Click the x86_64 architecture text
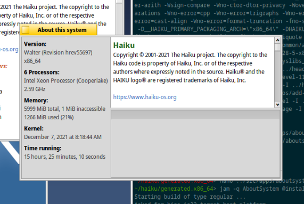Screen dimensions: 304x204 tap(32, 61)
